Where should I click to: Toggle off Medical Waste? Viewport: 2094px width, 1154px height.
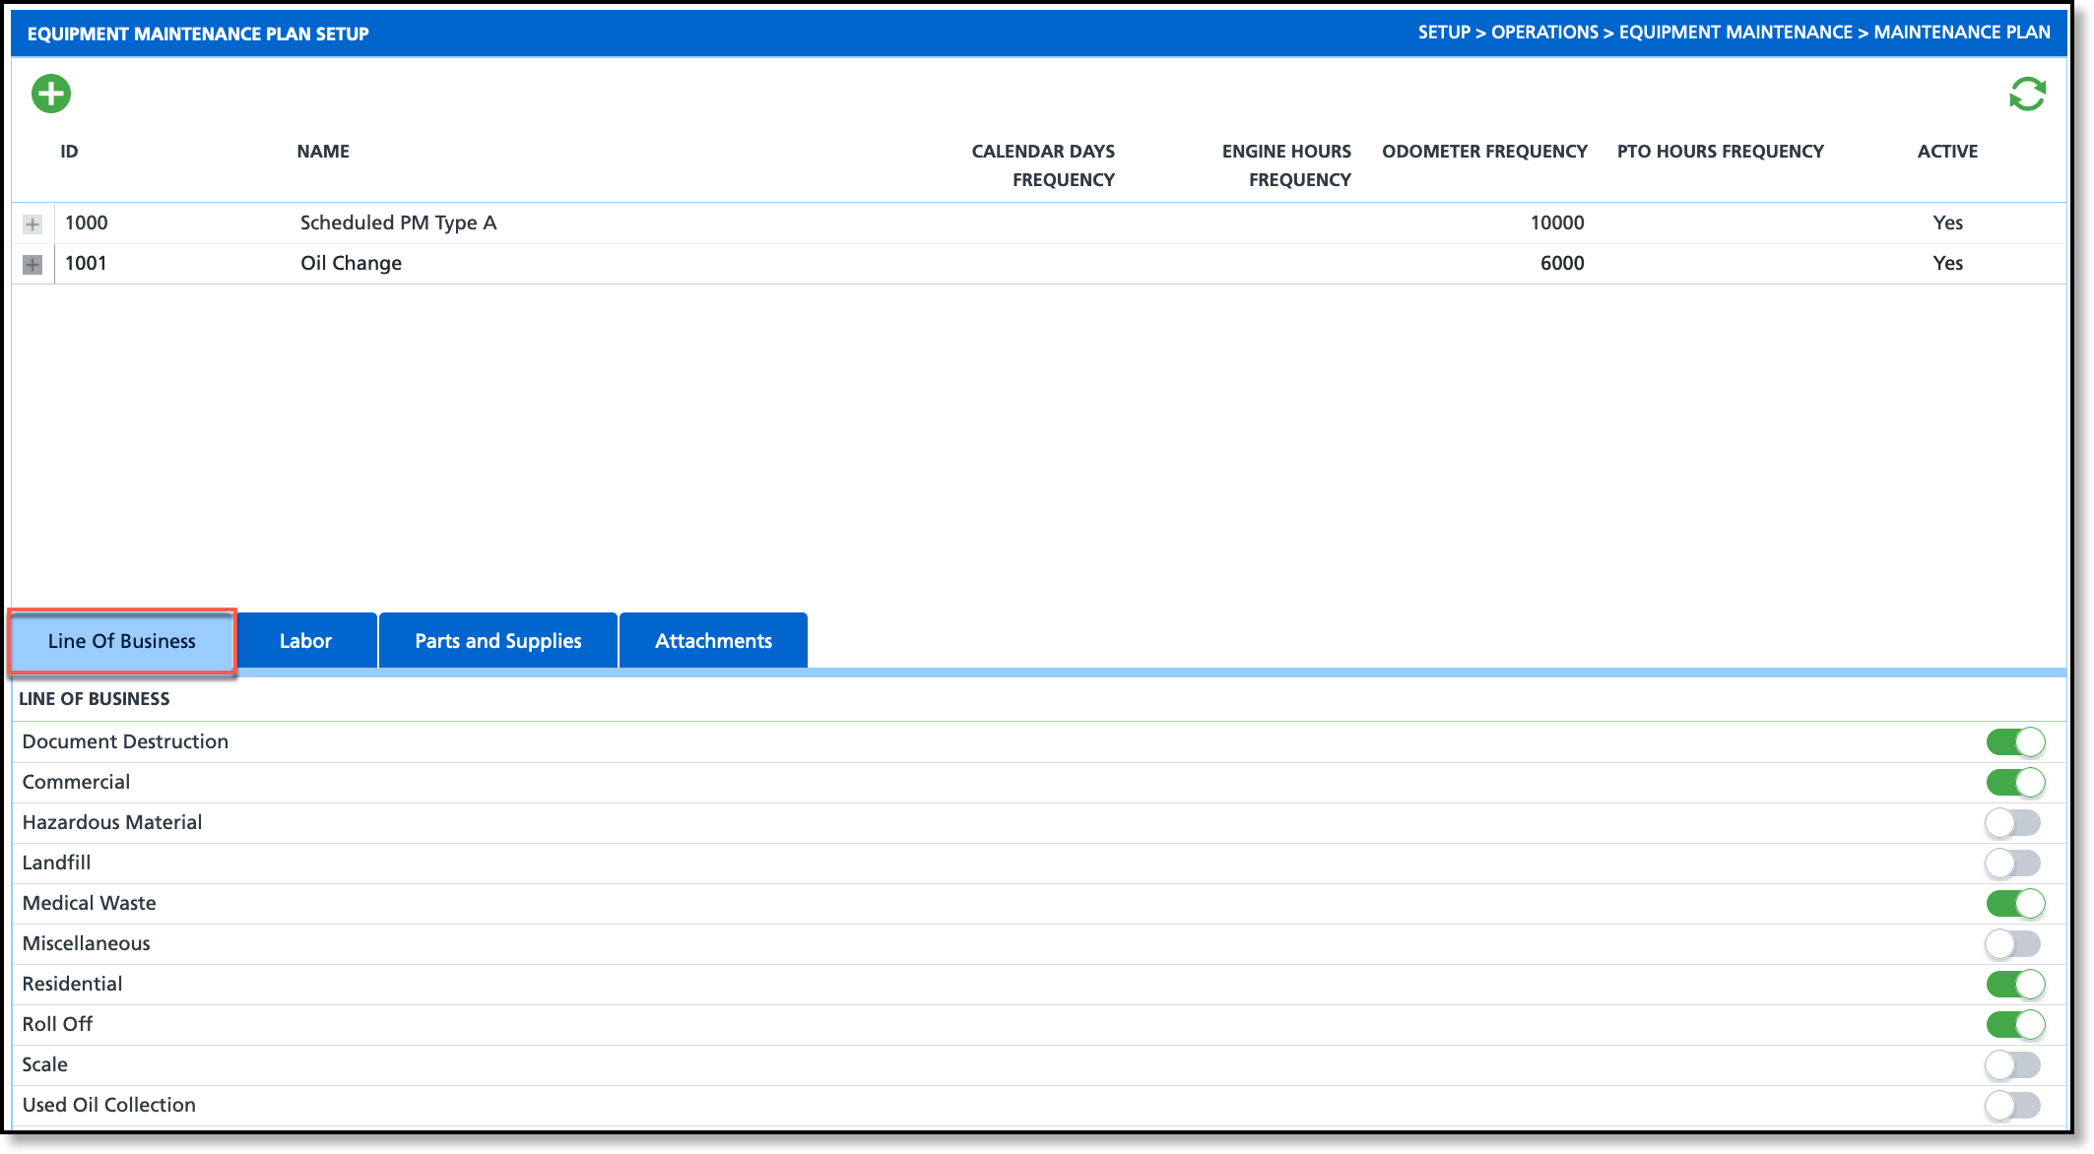(x=2014, y=903)
